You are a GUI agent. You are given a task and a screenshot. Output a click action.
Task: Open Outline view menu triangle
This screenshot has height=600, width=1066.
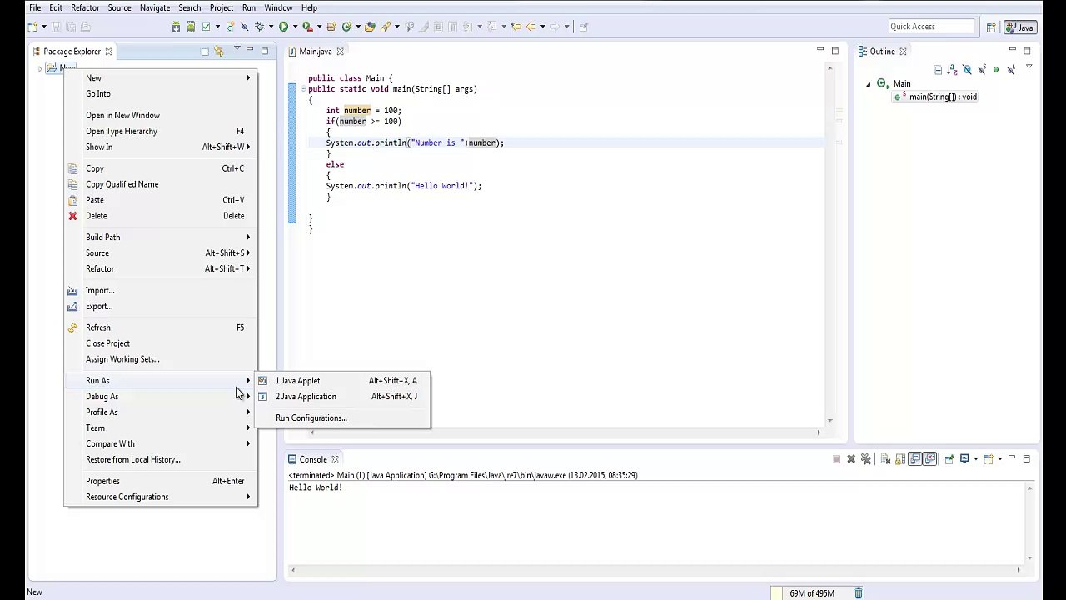click(x=1029, y=66)
